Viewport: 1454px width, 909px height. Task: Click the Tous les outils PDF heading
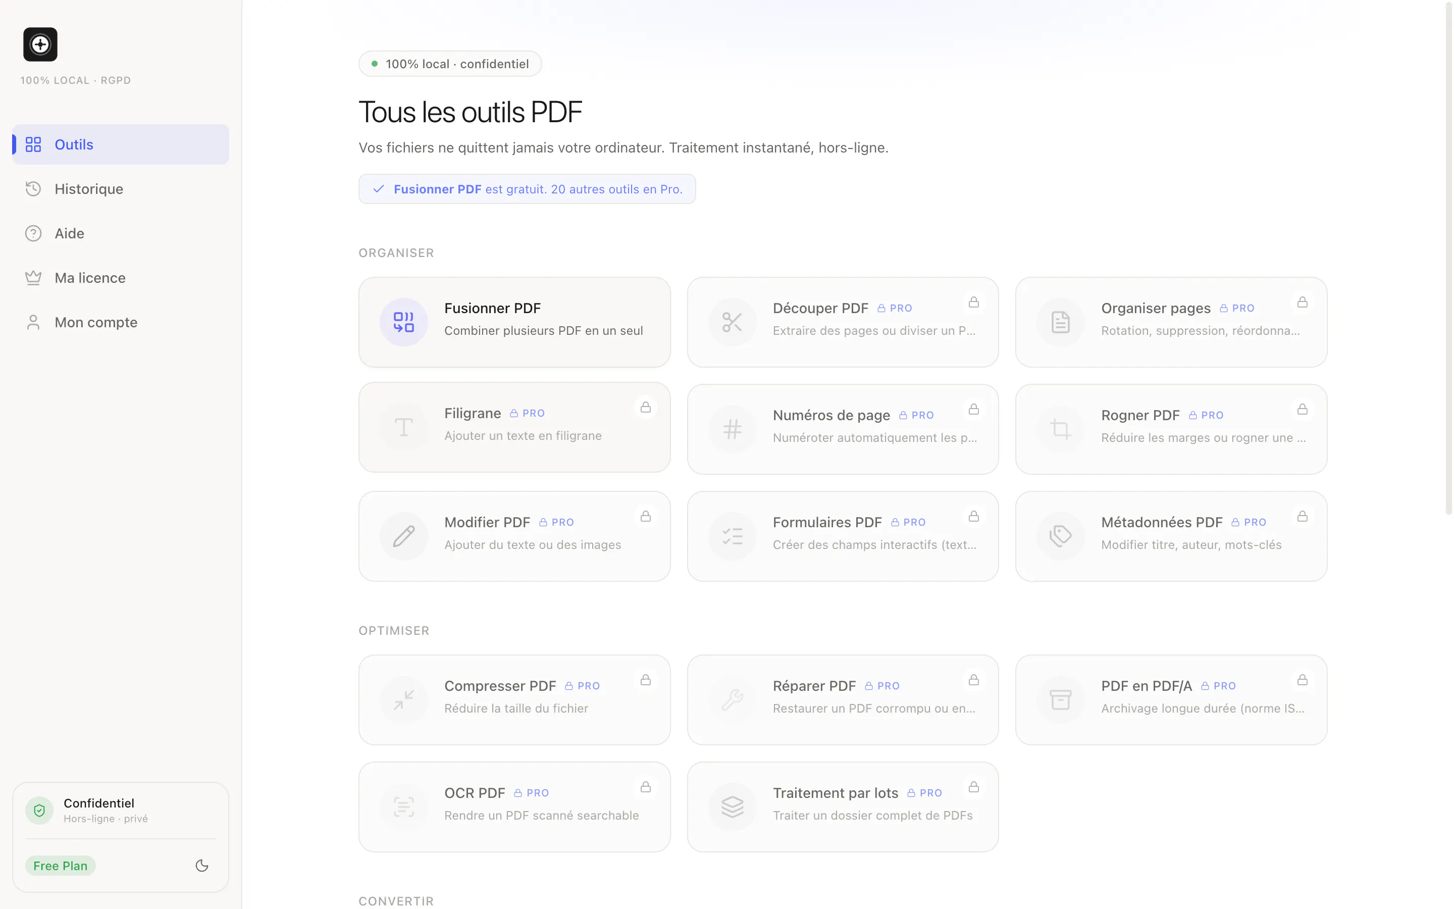pyautogui.click(x=471, y=113)
